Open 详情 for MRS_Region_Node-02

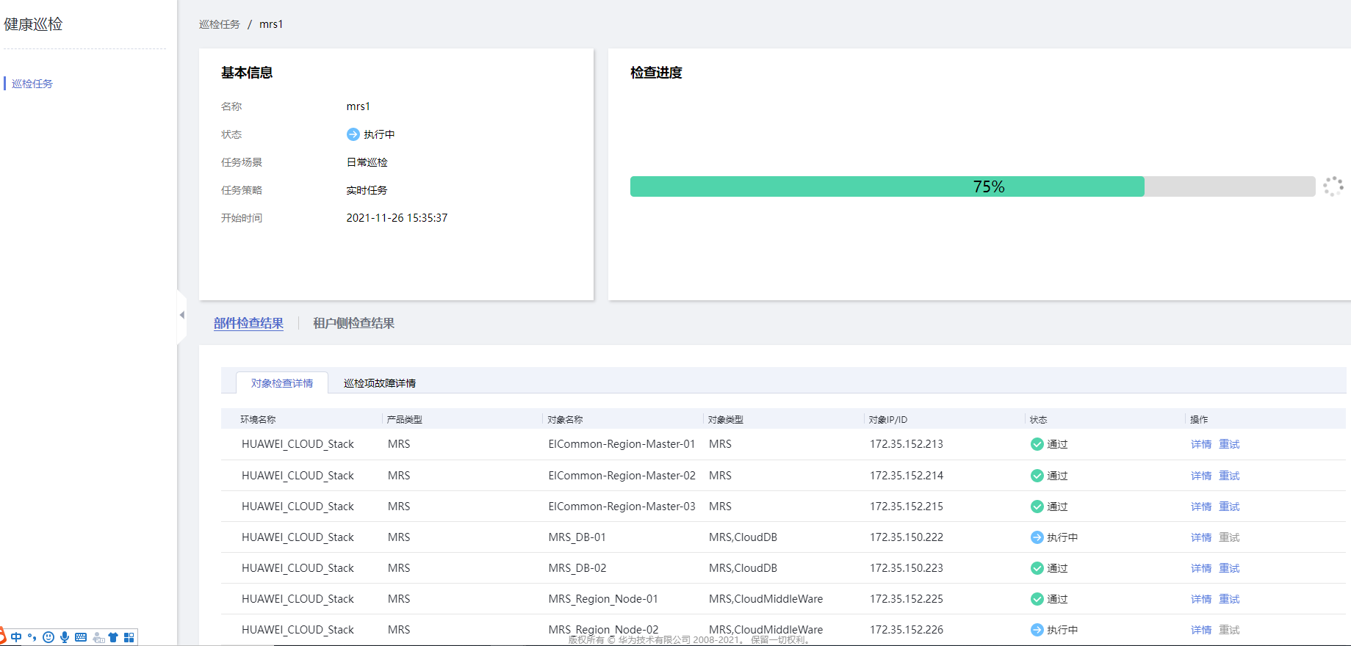(x=1201, y=630)
